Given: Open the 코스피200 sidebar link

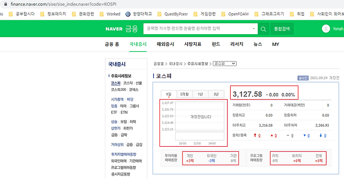Looking at the screenshot, I should tap(118, 89).
